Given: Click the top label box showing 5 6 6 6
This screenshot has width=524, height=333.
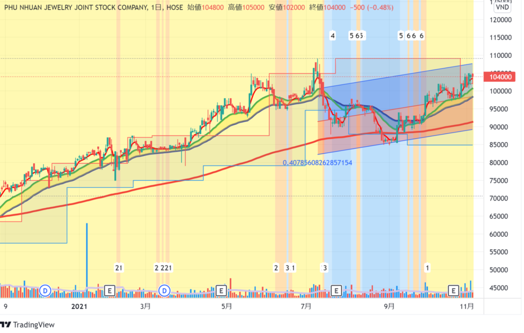Looking at the screenshot, I should (411, 36).
